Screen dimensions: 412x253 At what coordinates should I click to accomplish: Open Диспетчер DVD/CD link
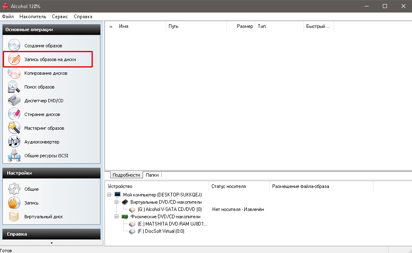tap(44, 101)
